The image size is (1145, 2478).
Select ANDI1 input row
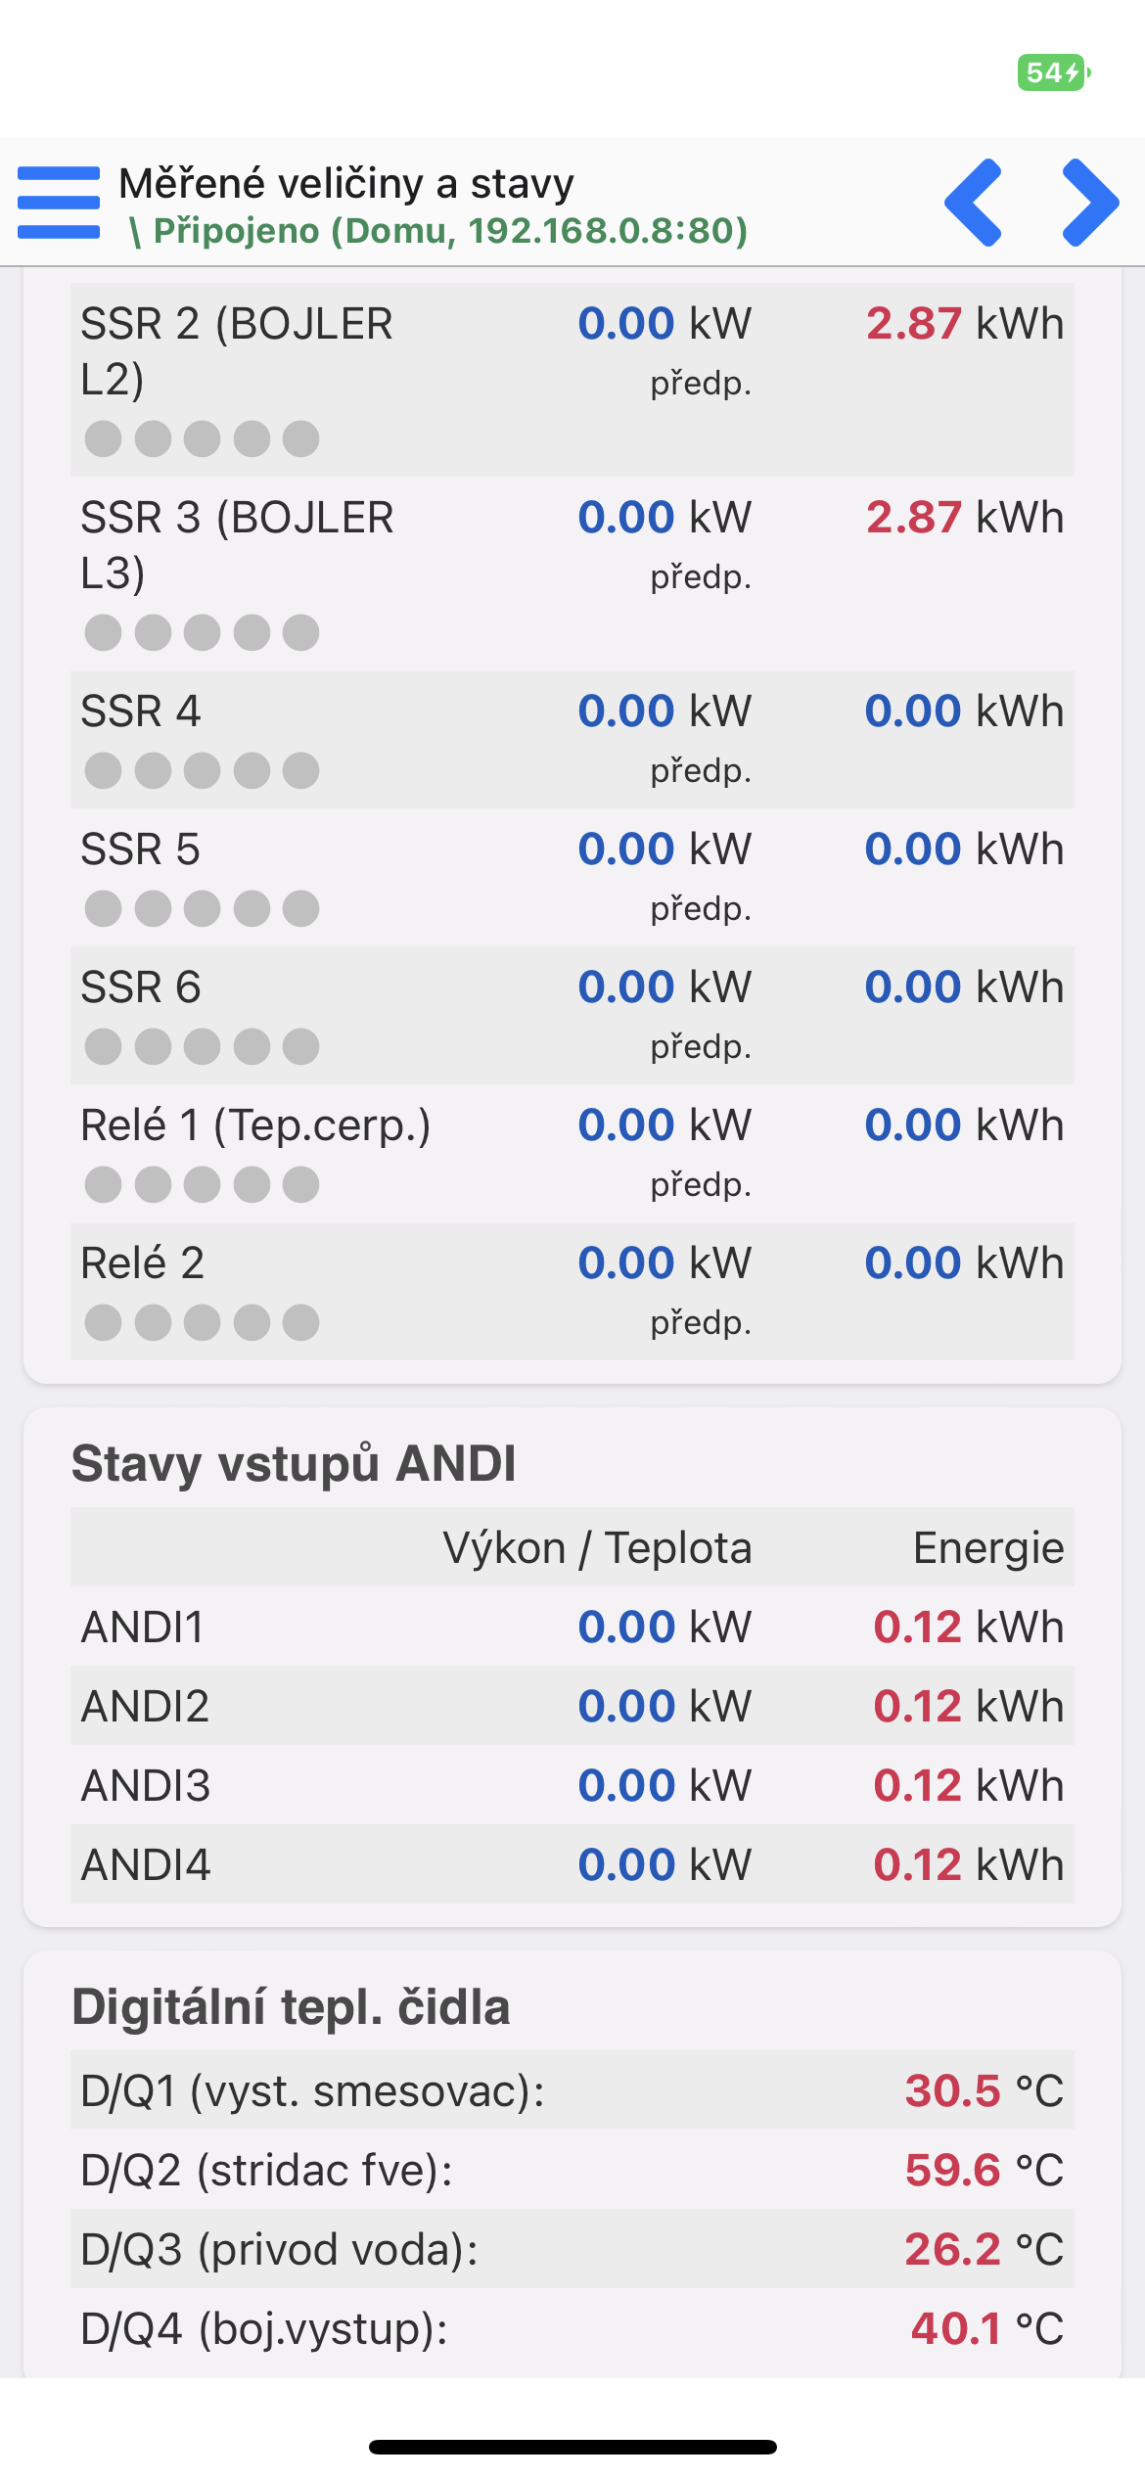[572, 1627]
